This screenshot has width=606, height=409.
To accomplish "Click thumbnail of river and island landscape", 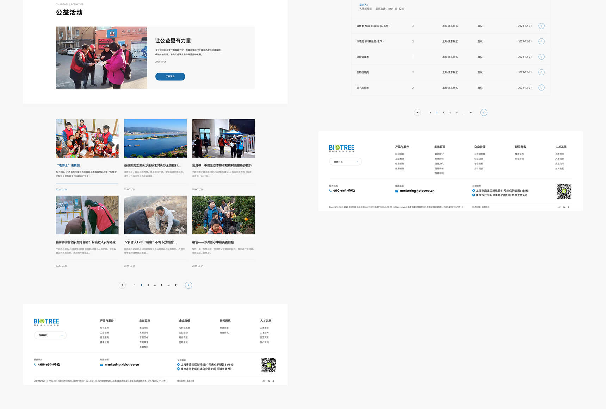I will click(155, 138).
